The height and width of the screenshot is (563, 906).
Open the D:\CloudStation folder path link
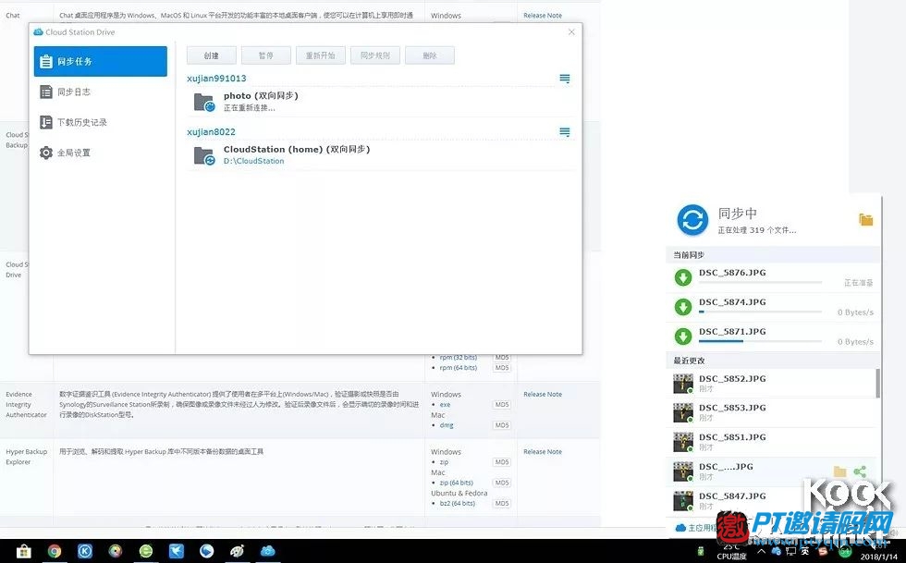pyautogui.click(x=253, y=161)
